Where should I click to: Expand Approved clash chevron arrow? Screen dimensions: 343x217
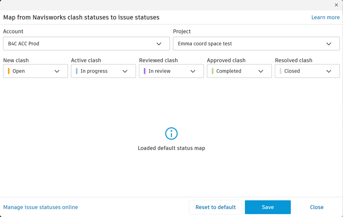(x=261, y=71)
